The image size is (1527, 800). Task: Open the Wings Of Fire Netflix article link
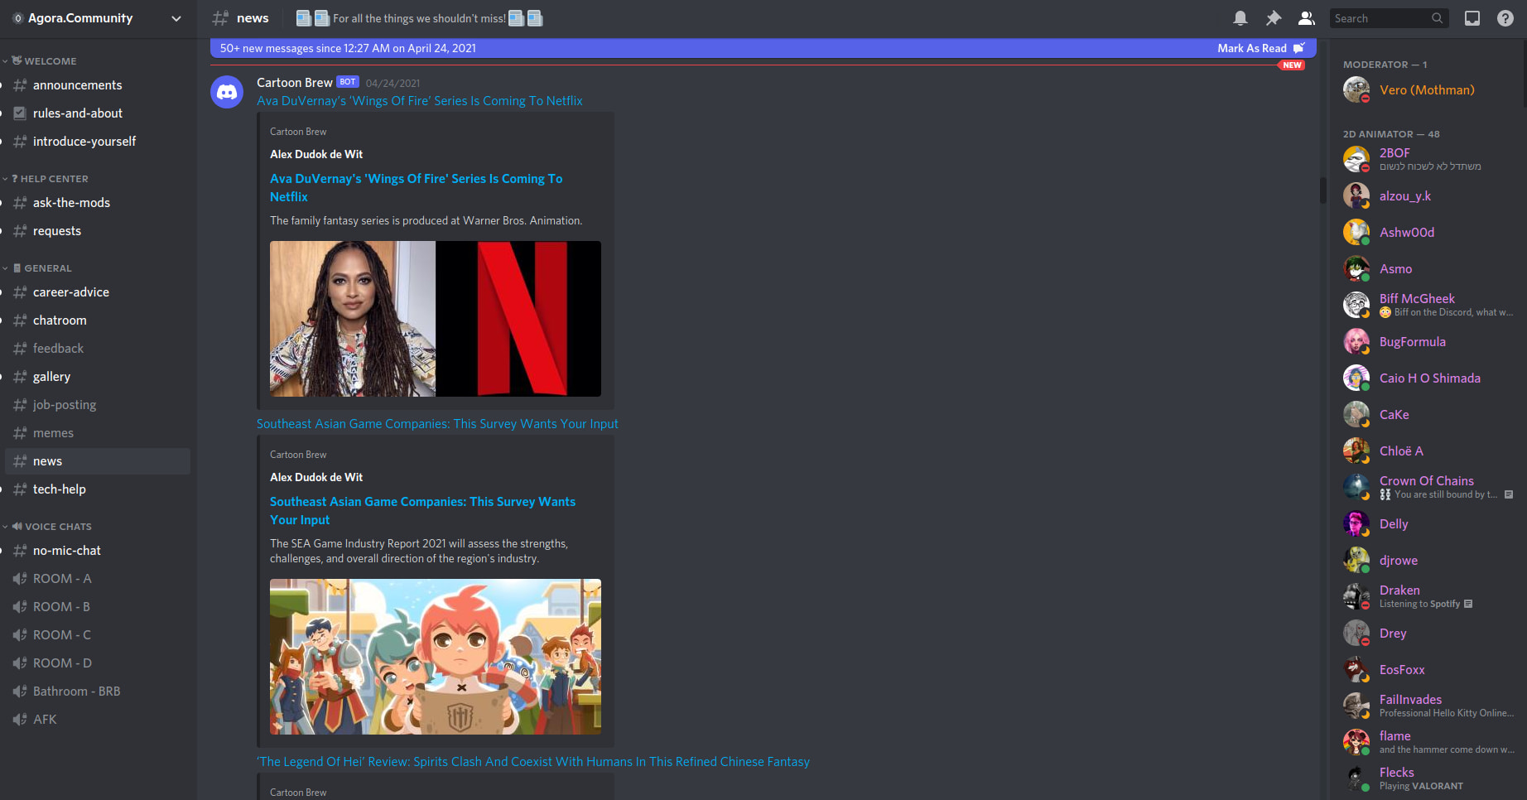click(419, 100)
